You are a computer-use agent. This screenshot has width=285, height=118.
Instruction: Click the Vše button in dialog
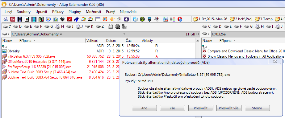tap(172, 108)
